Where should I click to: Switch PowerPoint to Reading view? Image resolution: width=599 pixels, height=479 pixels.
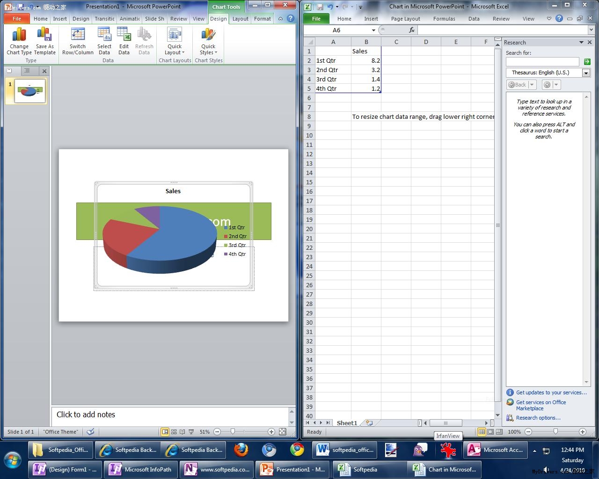click(x=182, y=432)
